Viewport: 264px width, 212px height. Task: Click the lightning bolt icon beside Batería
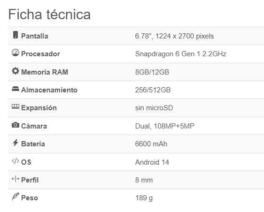pos(16,143)
